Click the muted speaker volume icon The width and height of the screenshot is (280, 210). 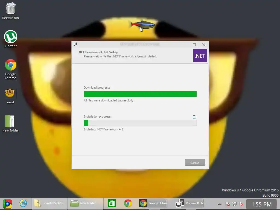241,204
